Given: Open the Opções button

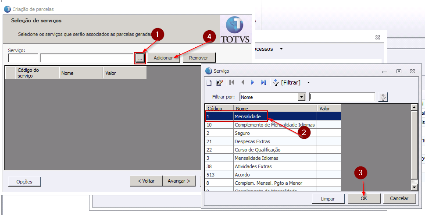Looking at the screenshot, I should [25, 181].
